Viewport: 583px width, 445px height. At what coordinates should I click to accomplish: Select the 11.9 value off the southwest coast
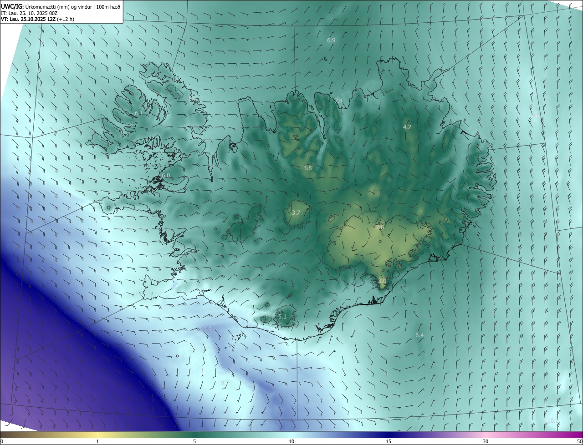(206, 329)
